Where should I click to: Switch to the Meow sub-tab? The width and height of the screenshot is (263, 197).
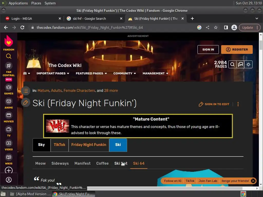click(40, 163)
